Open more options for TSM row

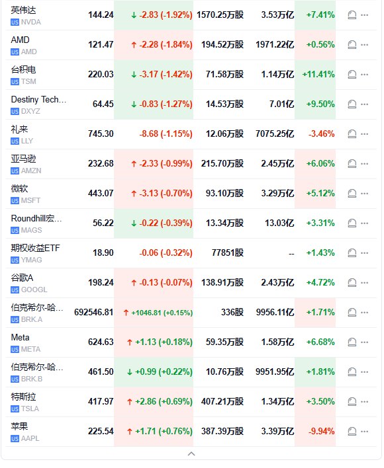tap(365, 75)
